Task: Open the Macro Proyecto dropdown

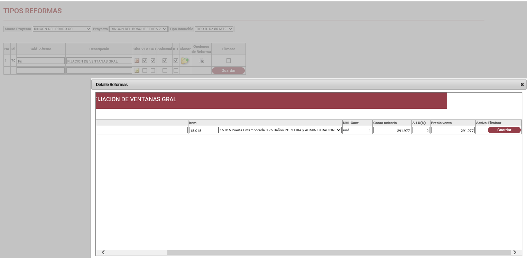Action: coord(62,29)
